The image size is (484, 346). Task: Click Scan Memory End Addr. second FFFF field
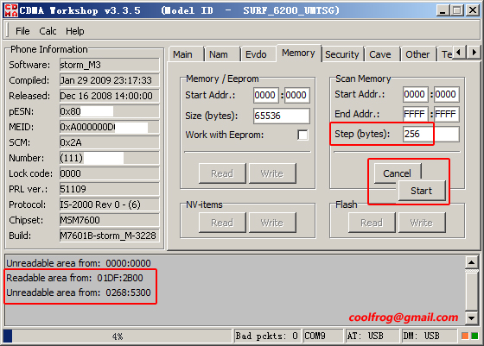pyautogui.click(x=447, y=114)
